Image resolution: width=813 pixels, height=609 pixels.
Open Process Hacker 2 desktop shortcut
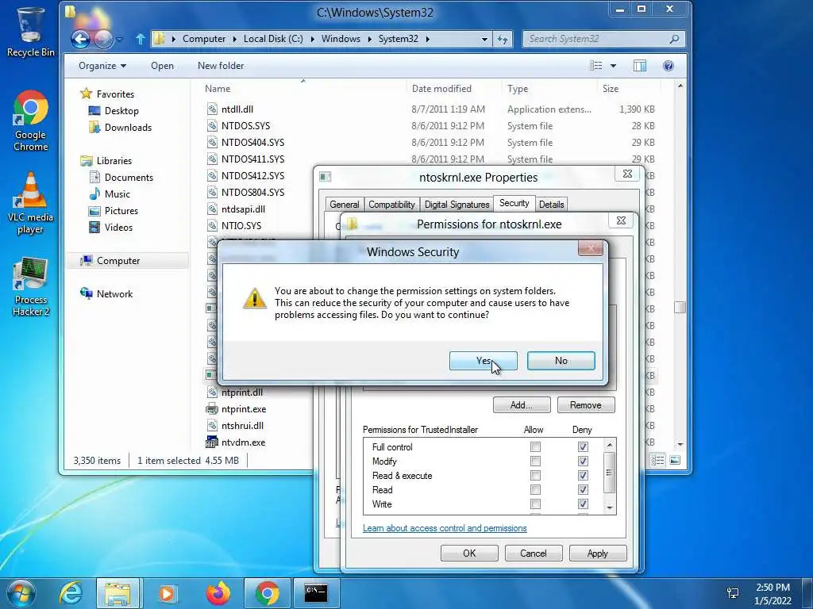31,286
